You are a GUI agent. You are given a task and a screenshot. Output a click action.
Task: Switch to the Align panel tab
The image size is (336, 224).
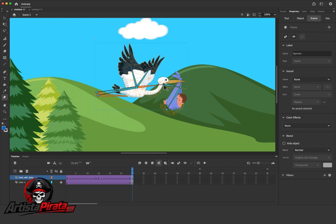[312, 12]
